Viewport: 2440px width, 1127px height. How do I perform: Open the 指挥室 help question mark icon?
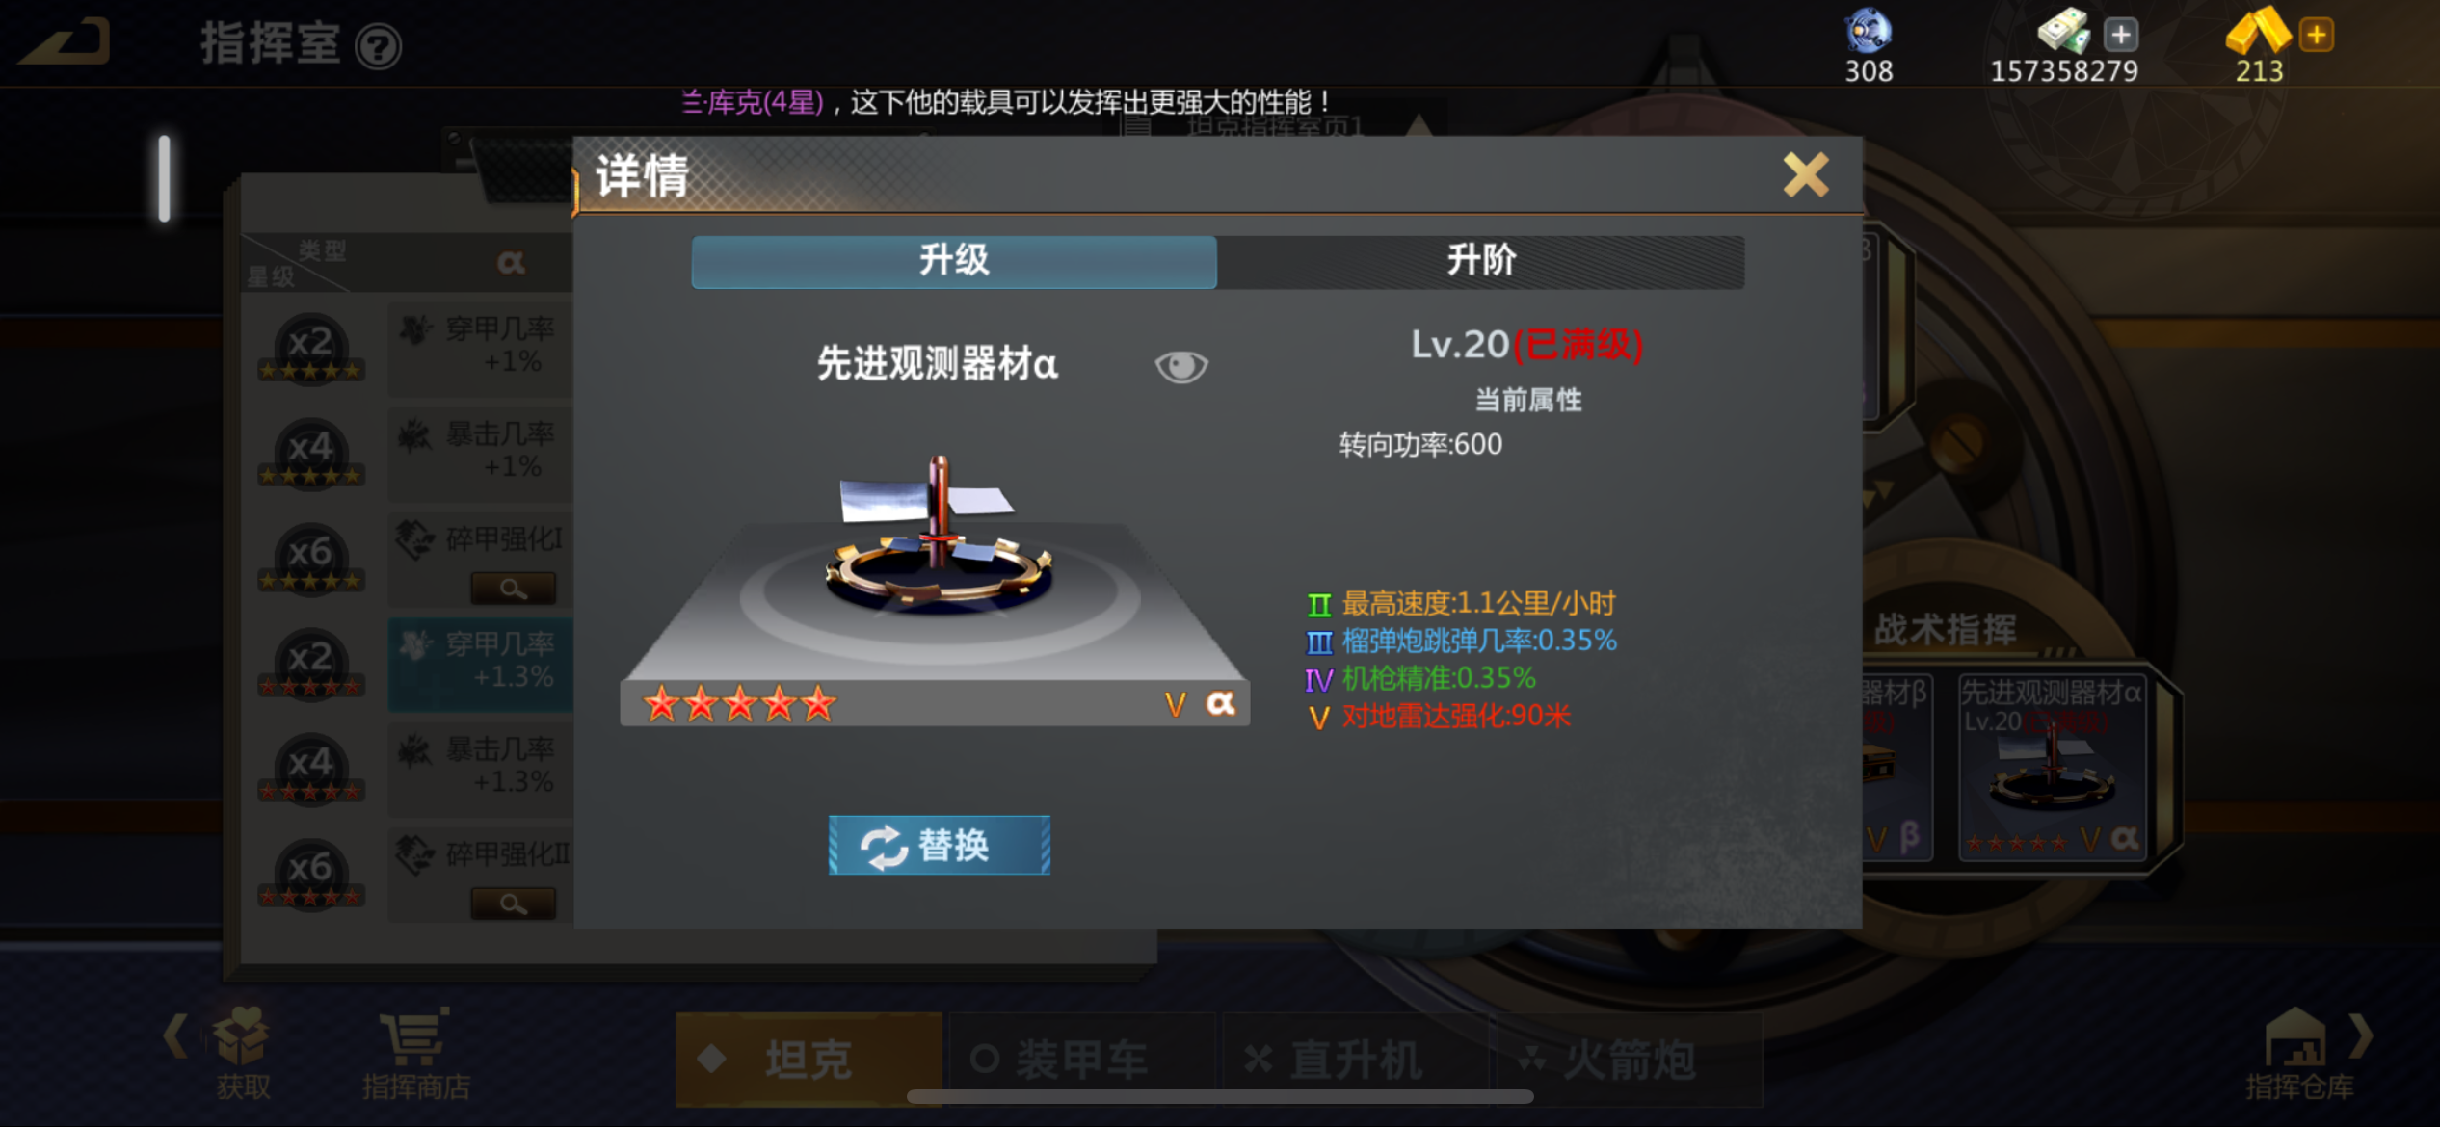tap(378, 46)
